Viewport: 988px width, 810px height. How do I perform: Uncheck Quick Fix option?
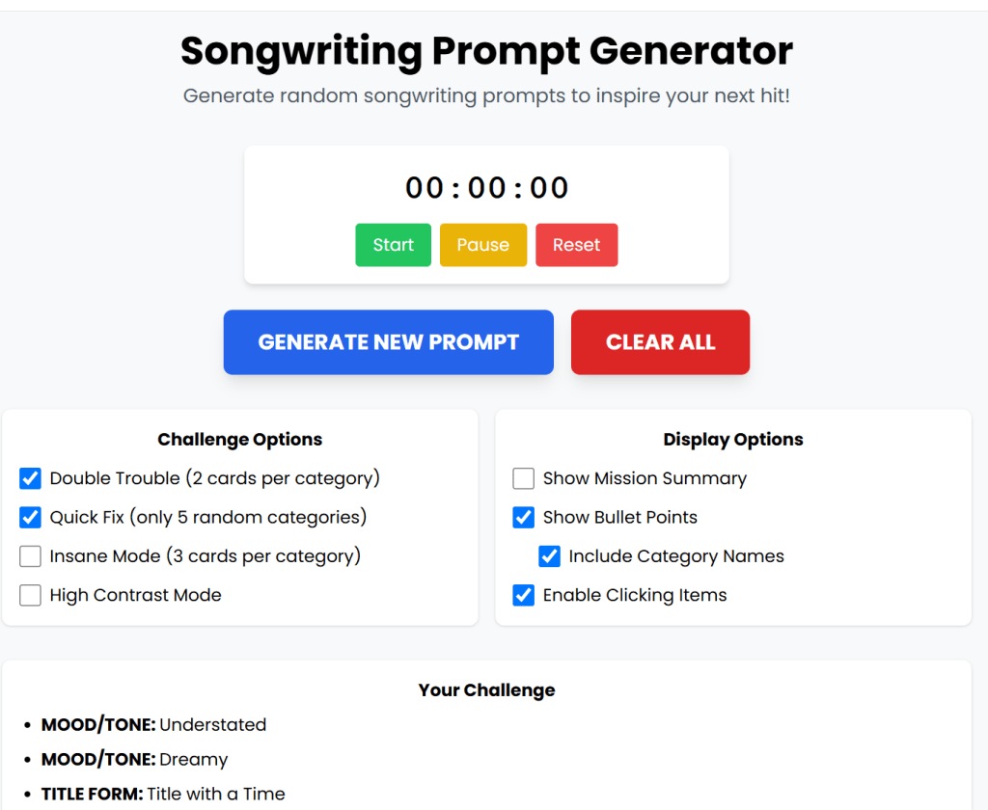tap(31, 518)
